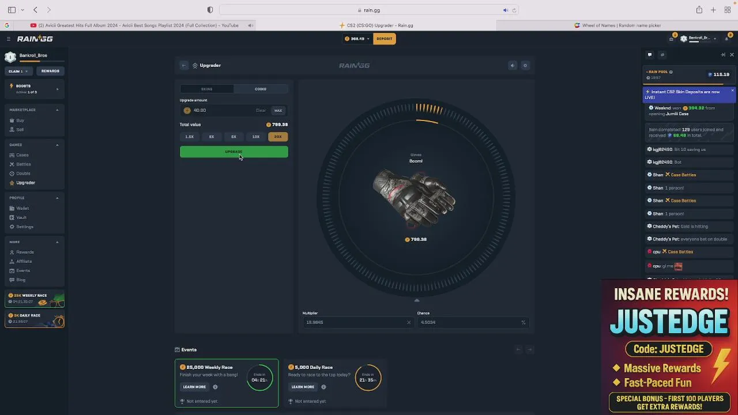Expand the Boosts panel arrow

57,89
